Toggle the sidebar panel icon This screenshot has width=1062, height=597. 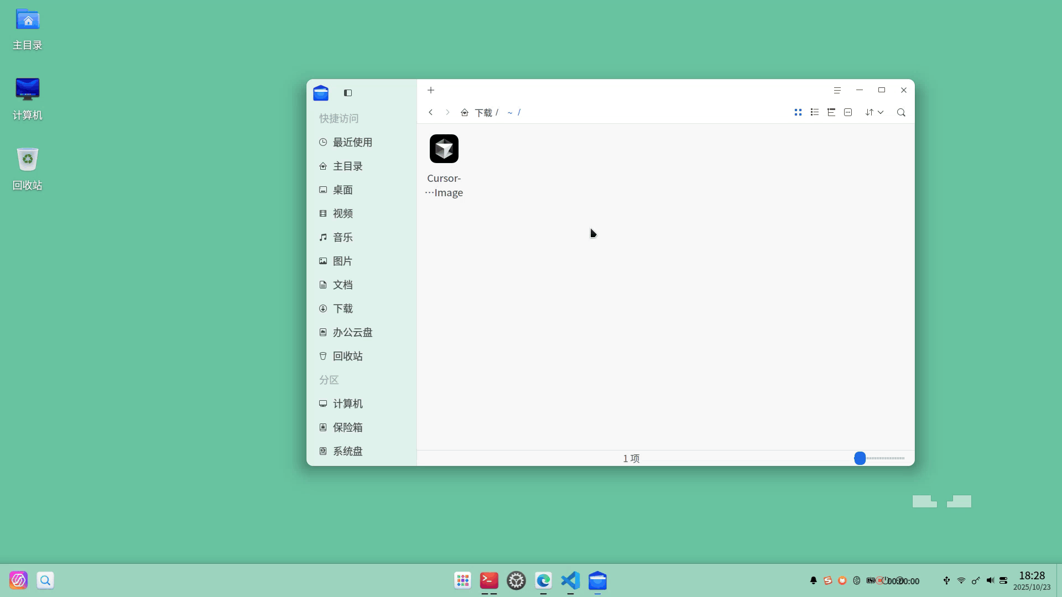point(348,93)
